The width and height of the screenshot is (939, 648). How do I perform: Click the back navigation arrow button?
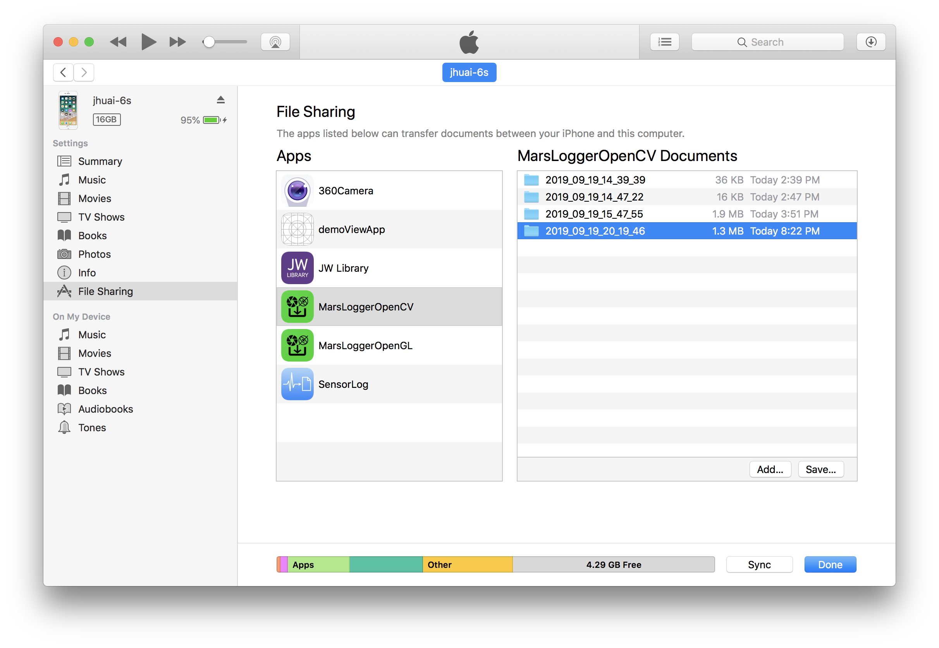tap(64, 71)
